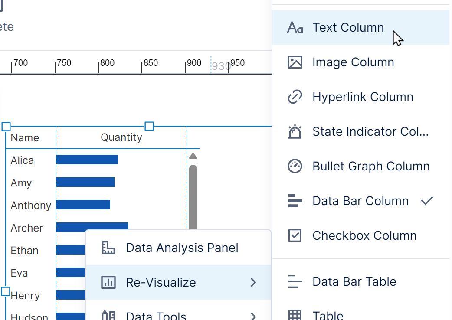This screenshot has width=452, height=320.
Task: Click the Image Column icon
Action: point(295,62)
